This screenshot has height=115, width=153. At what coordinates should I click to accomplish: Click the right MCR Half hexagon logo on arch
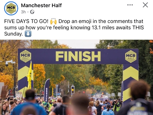pyautogui.click(x=131, y=56)
